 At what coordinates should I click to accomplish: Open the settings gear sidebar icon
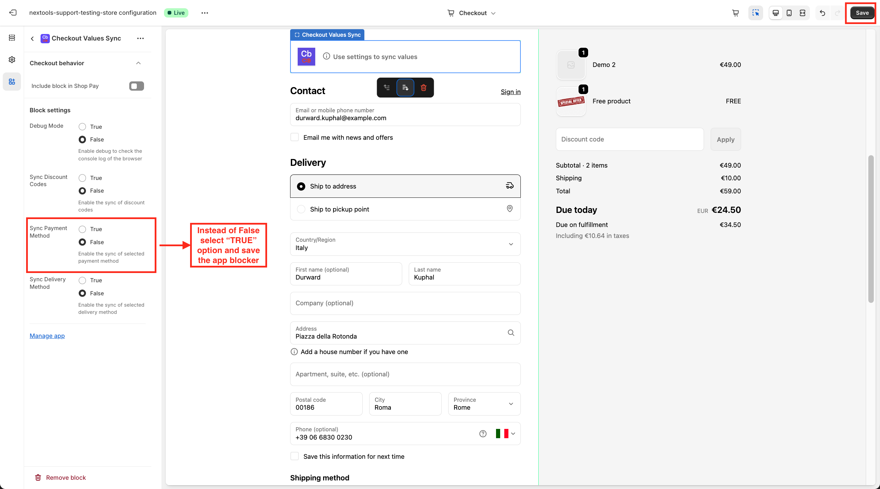pyautogui.click(x=12, y=60)
